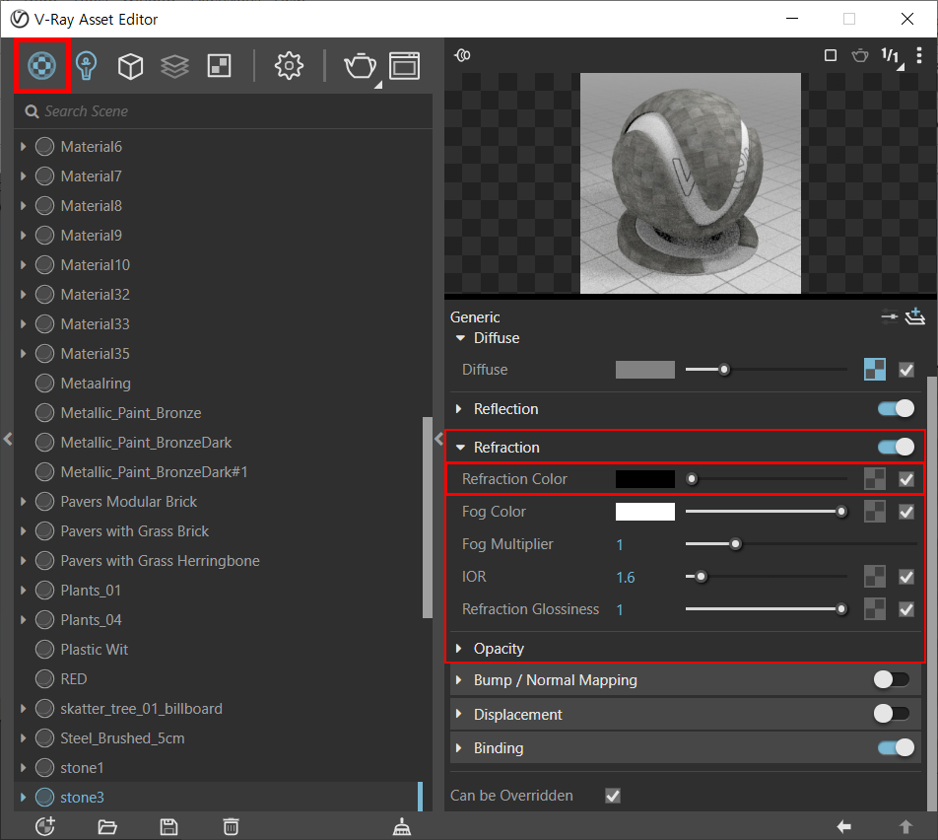
Task: Toggle the advanced settings sliders icon
Action: (890, 316)
